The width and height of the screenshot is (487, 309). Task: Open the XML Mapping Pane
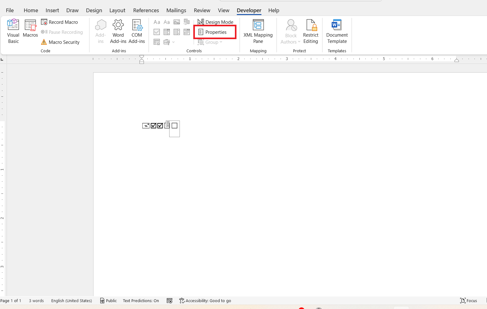click(x=258, y=31)
